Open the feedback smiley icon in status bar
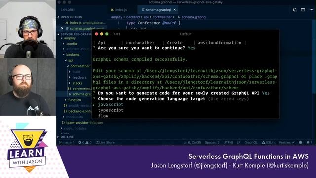The height and width of the screenshot is (178, 316). [301, 143]
